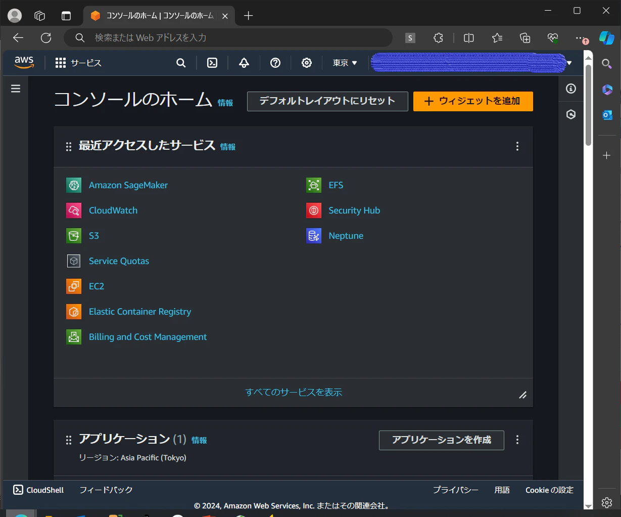Viewport: 621px width, 517px height.
Task: Open the Elastic Container Registry link
Action: pyautogui.click(x=140, y=312)
